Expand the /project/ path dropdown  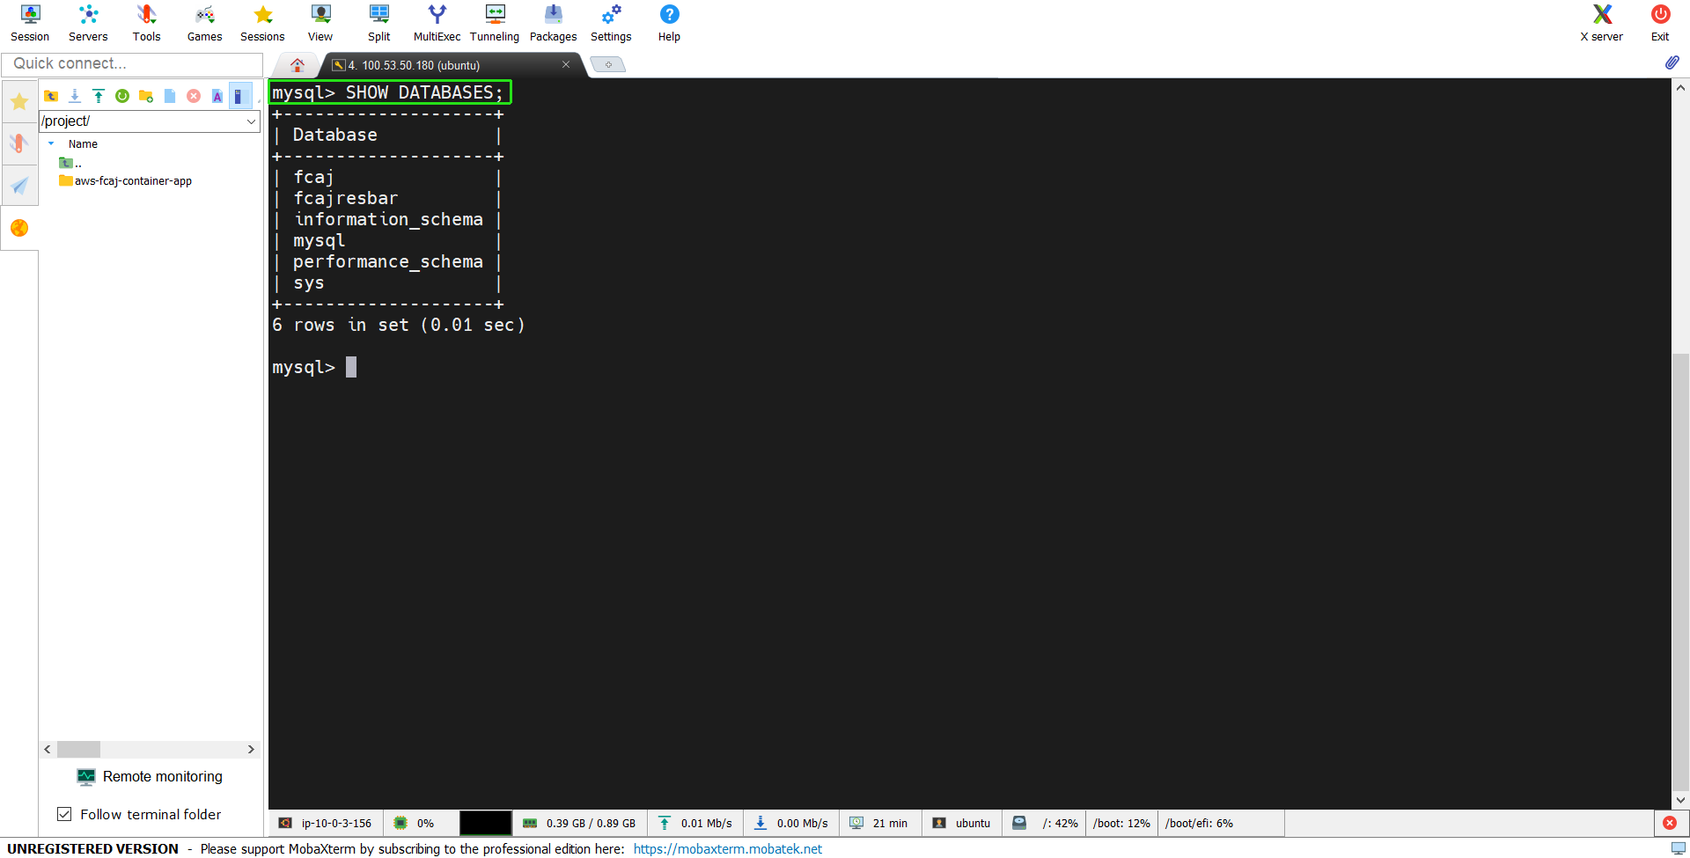(x=251, y=121)
